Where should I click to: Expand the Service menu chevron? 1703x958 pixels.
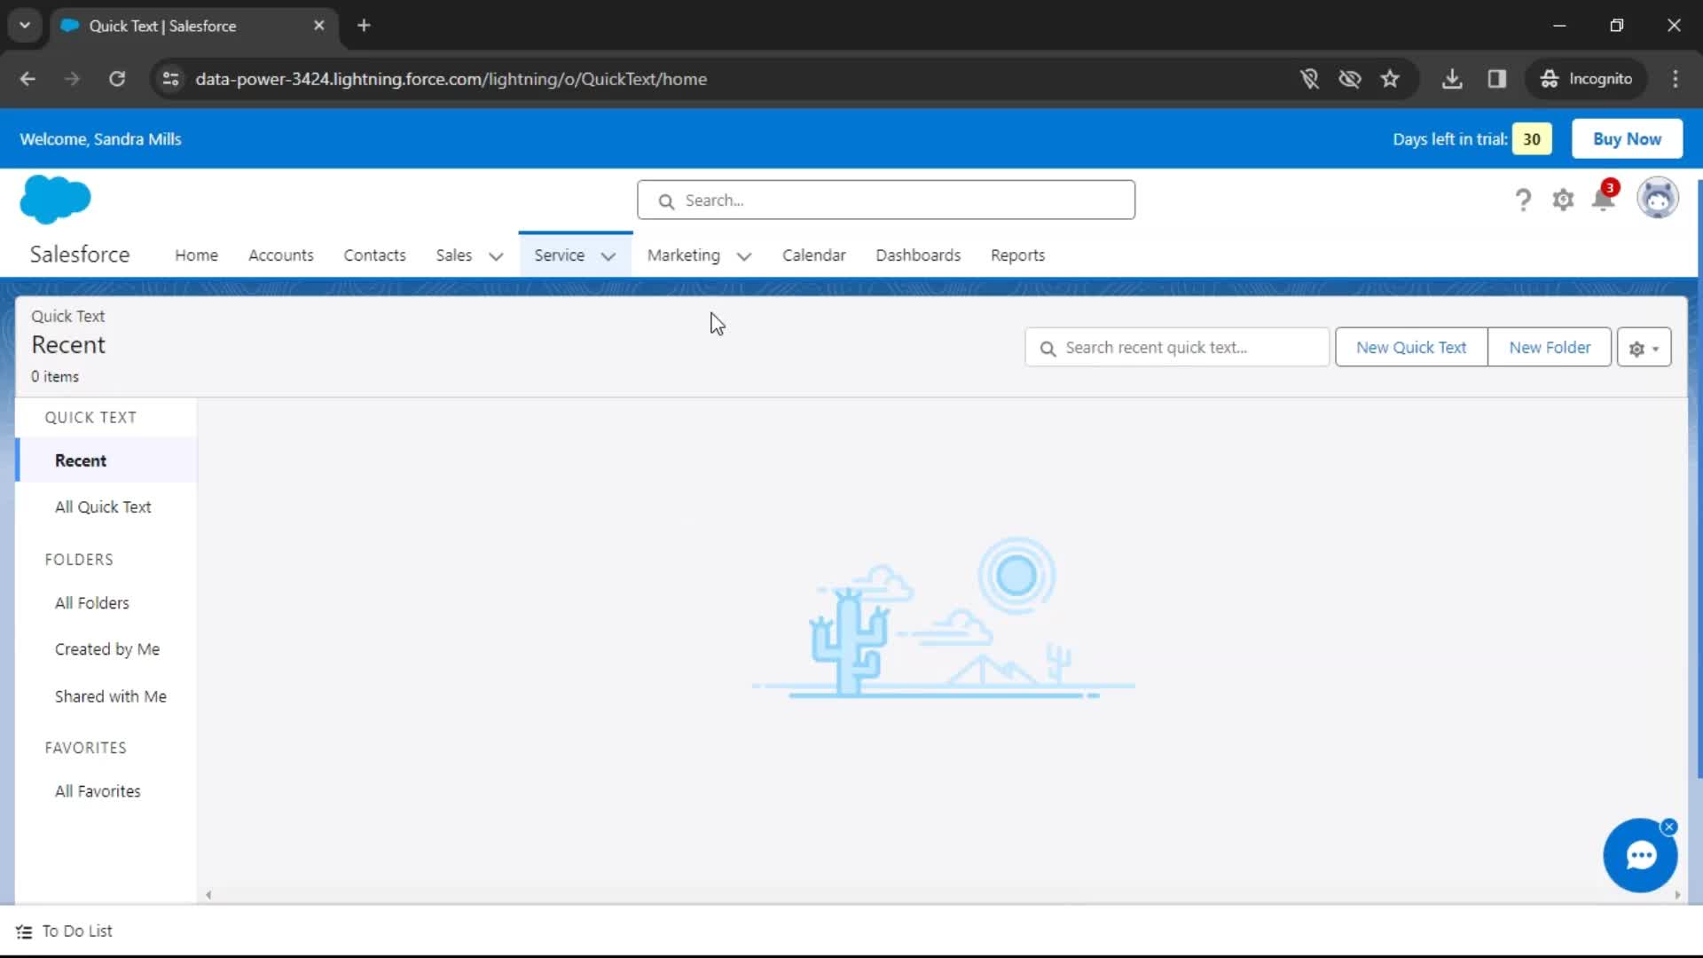click(608, 256)
